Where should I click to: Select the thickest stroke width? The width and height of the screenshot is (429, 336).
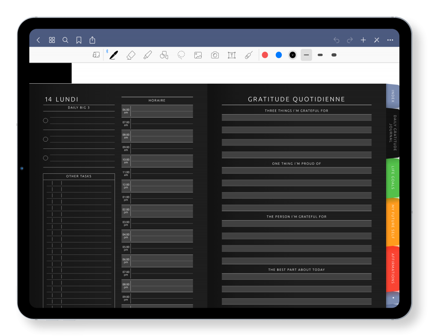point(334,55)
